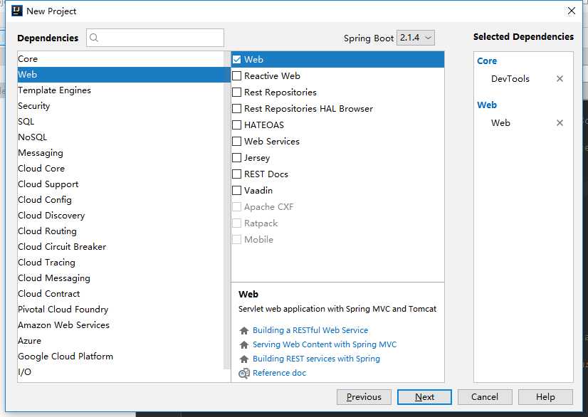This screenshot has height=417, width=588.
Task: Open the SQL category
Action: point(121,122)
